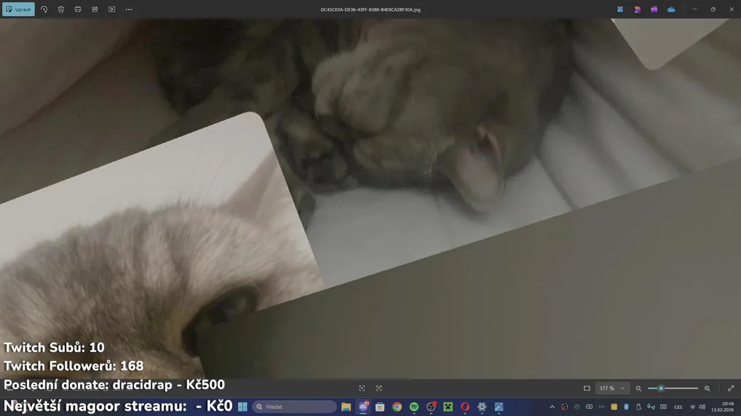This screenshot has height=416, width=741.
Task: Open the volume speaker tray icon
Action: (702, 407)
